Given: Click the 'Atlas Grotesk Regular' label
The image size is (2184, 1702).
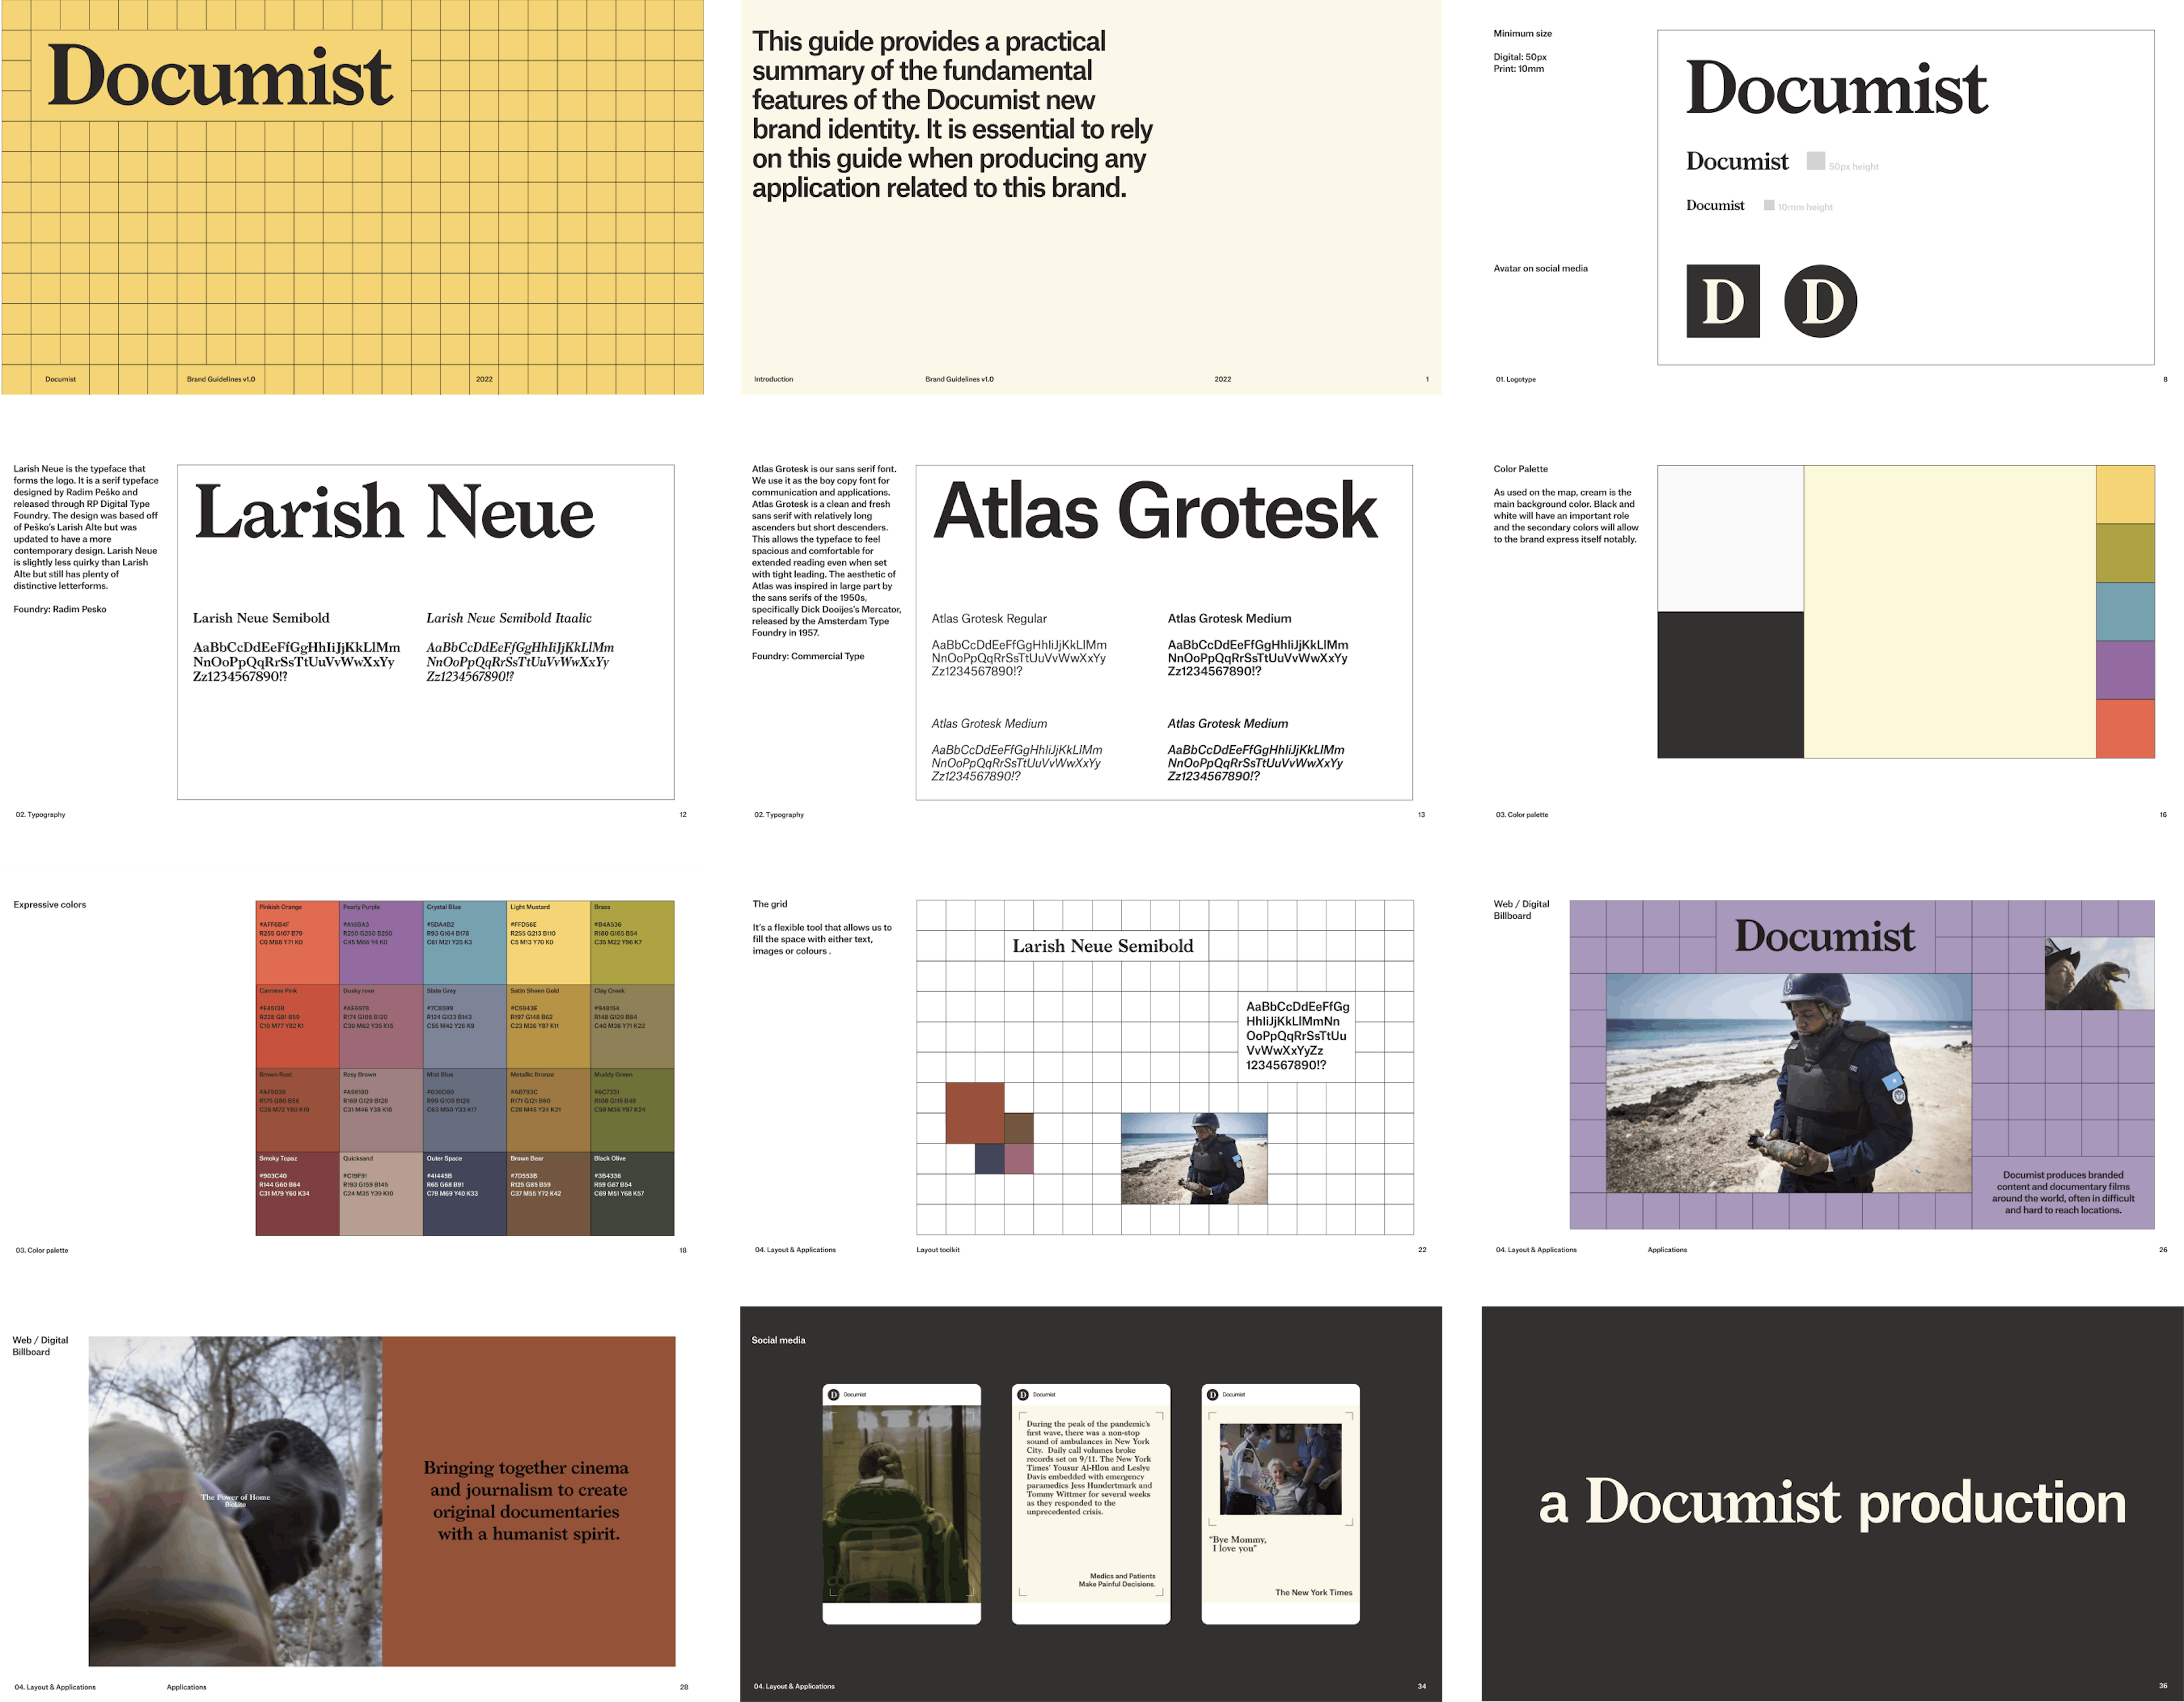Looking at the screenshot, I should (989, 618).
